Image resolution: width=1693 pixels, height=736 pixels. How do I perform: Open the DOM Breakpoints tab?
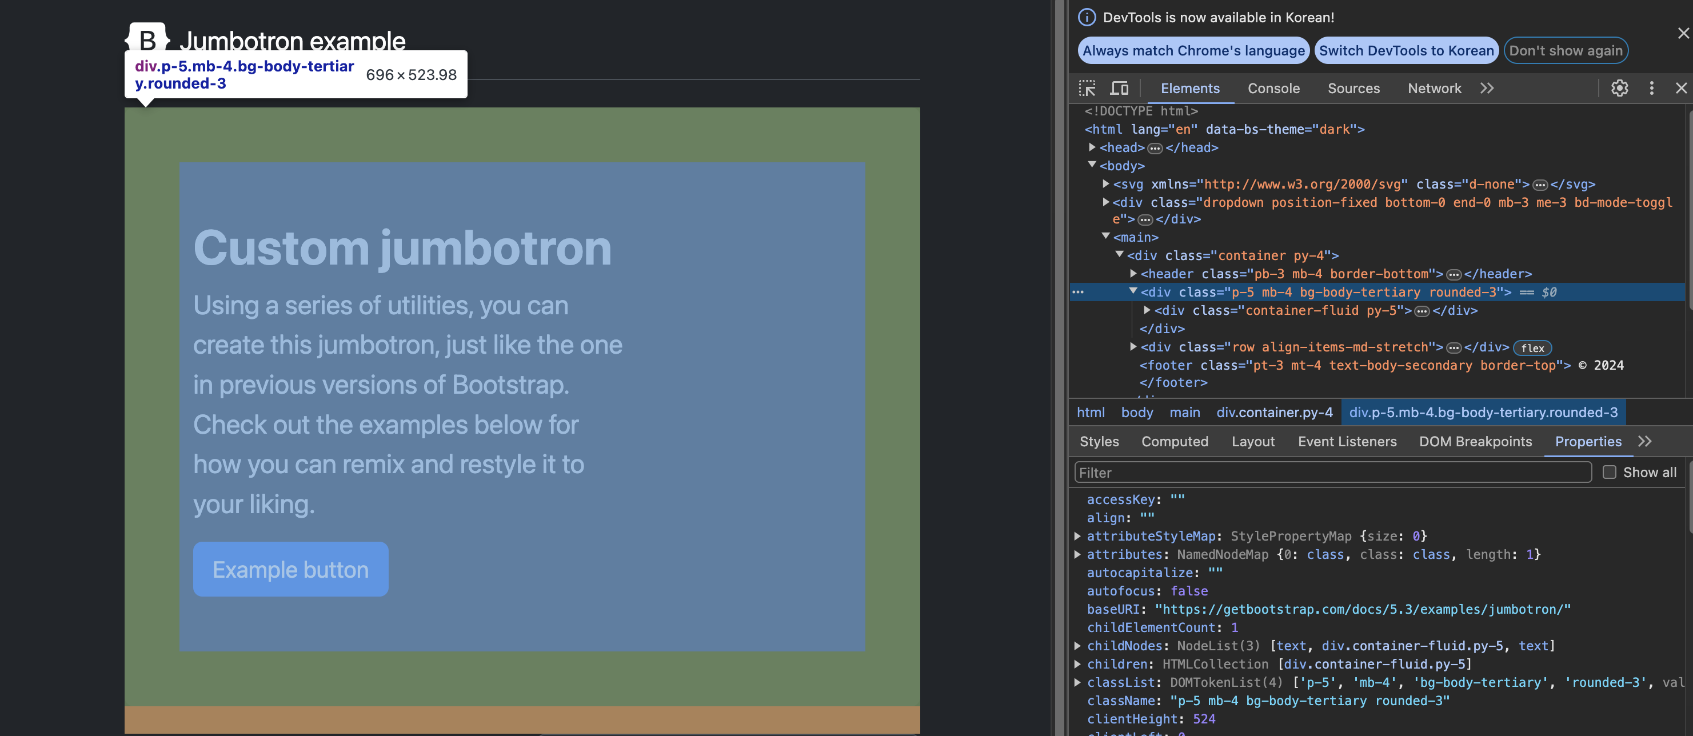(x=1475, y=441)
